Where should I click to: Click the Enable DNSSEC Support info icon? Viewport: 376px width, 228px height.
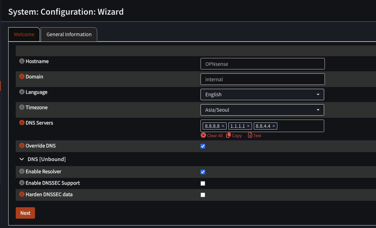22,183
